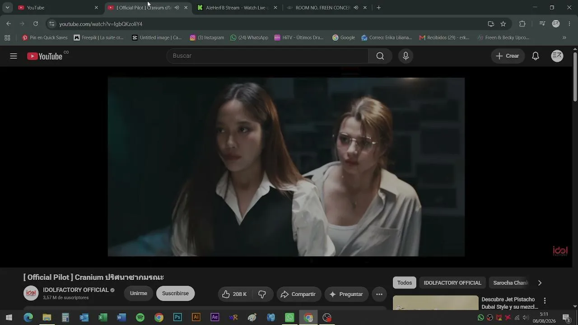Open the (24) WhatsApp bookmark
The width and height of the screenshot is (578, 325).
(249, 37)
